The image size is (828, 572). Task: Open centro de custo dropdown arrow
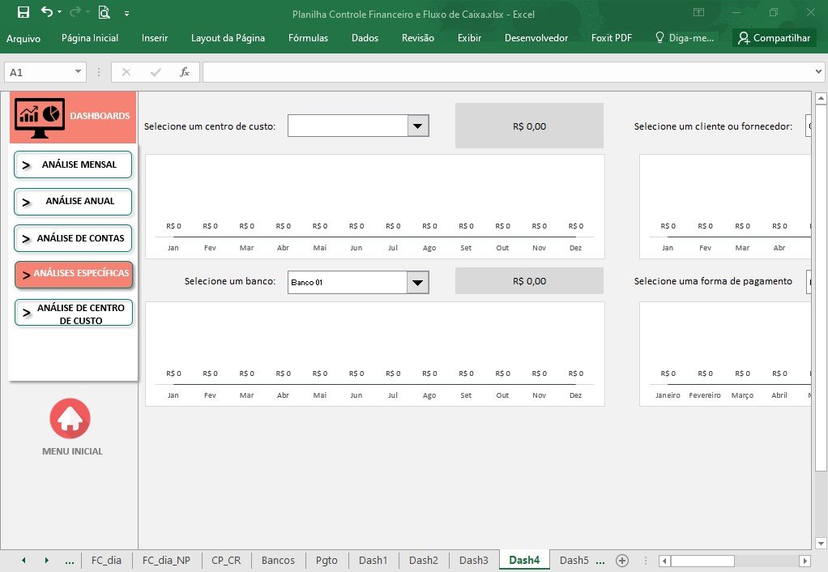point(418,126)
